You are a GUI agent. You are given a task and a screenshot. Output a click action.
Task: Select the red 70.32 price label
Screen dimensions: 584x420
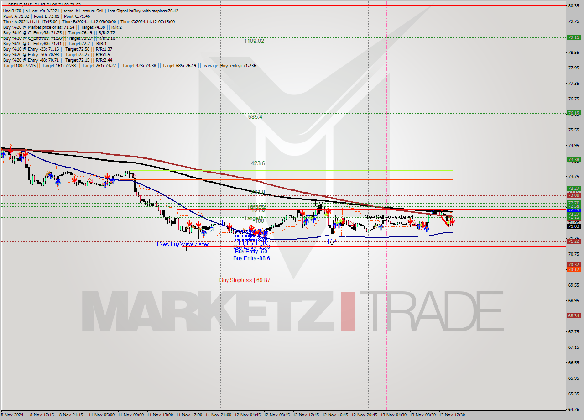[574, 264]
